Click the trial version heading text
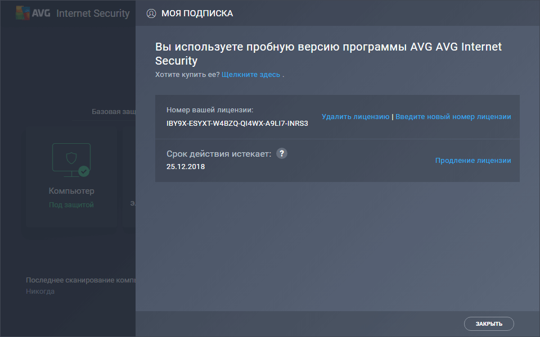 click(328, 53)
